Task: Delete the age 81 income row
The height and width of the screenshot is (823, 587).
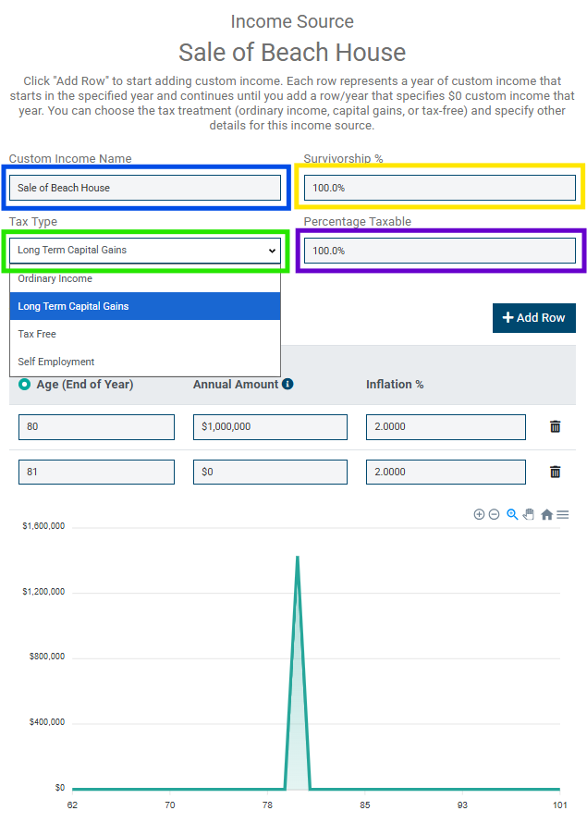Action: point(555,472)
